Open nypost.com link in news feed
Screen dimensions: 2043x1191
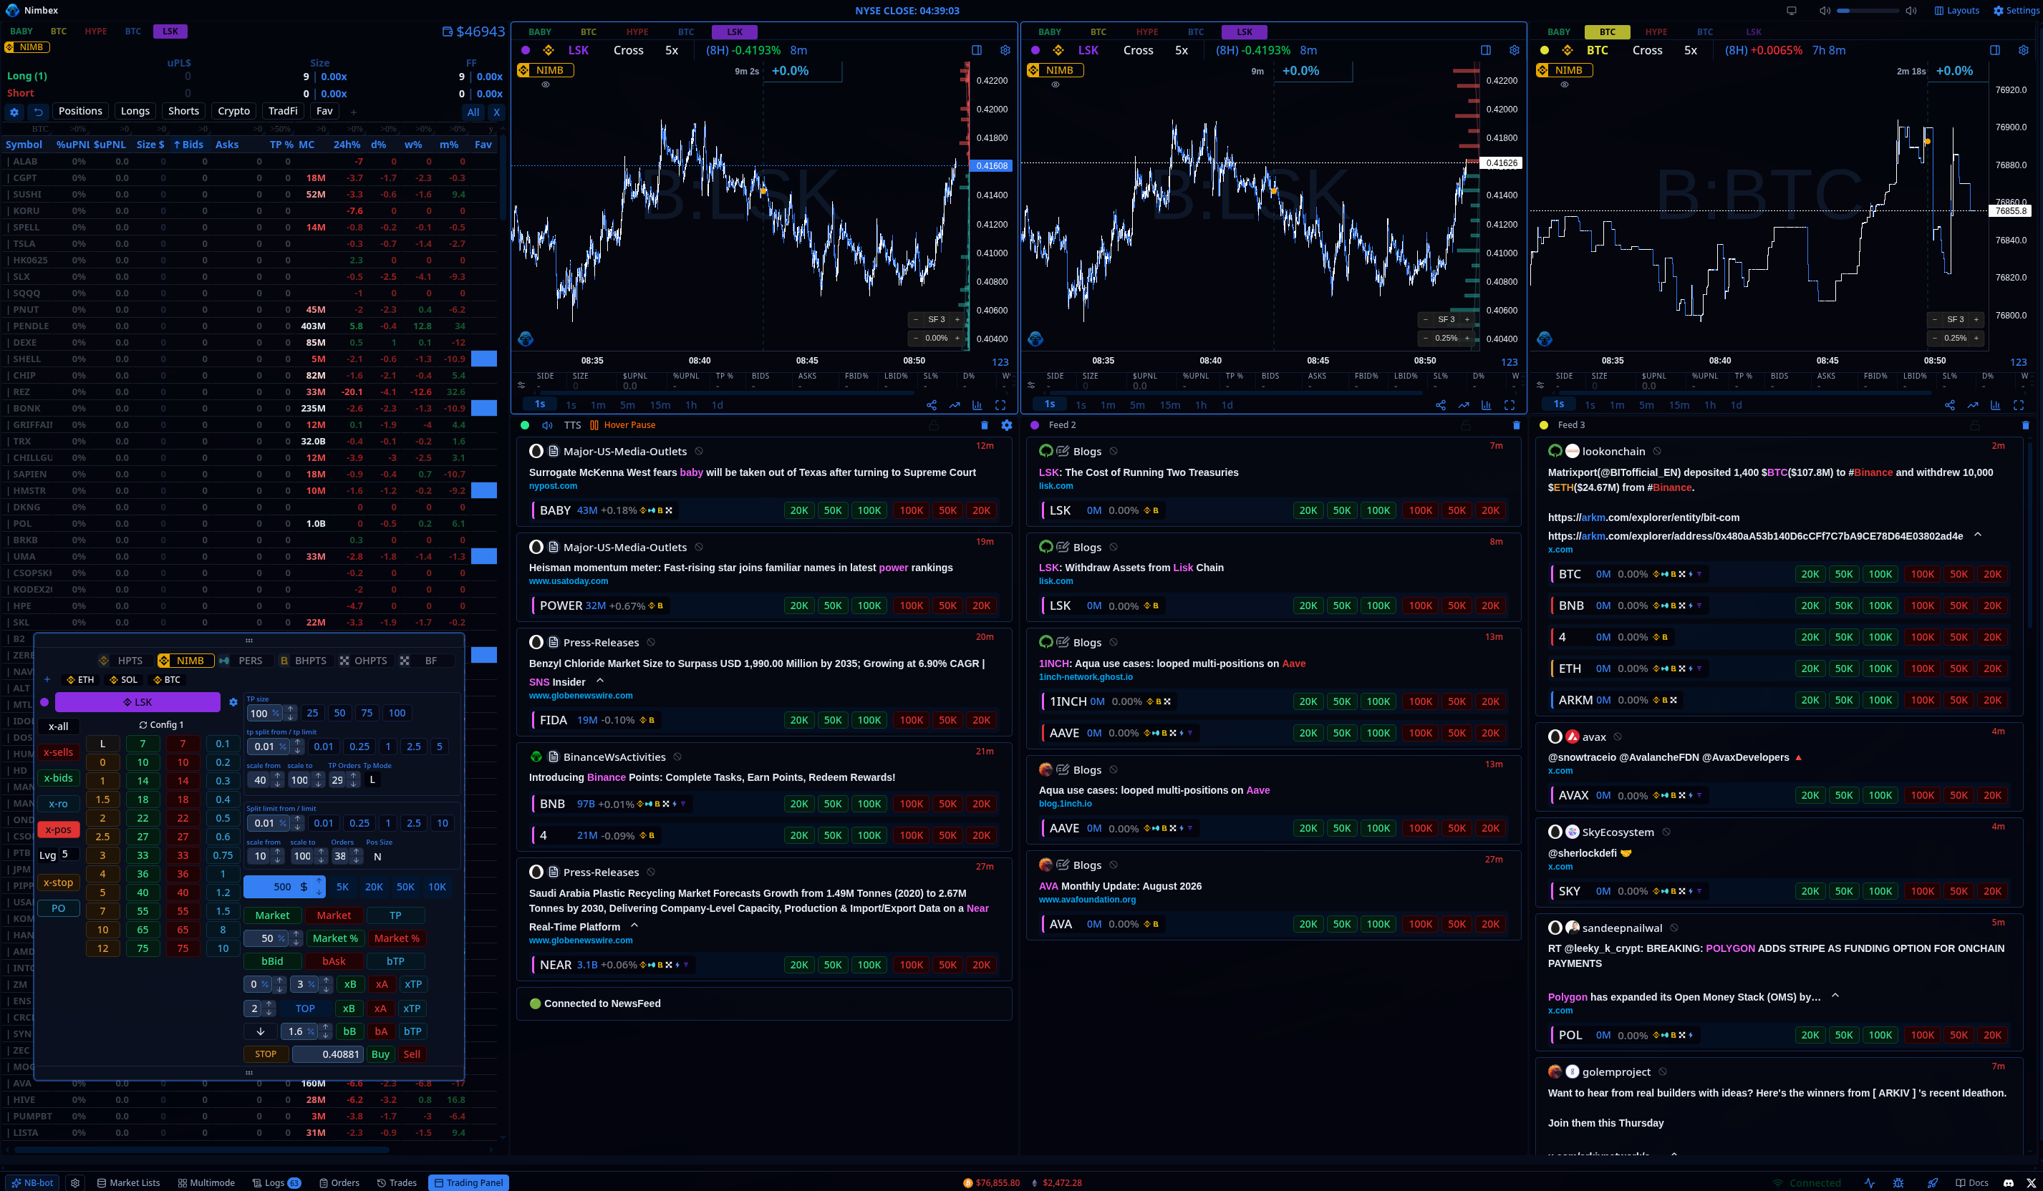(x=553, y=486)
